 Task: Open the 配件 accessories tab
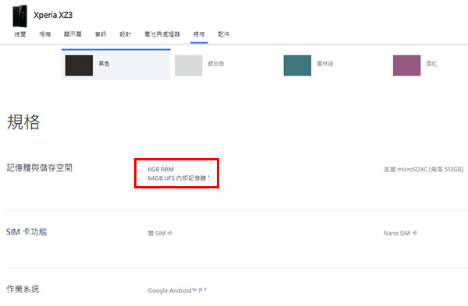tap(224, 34)
